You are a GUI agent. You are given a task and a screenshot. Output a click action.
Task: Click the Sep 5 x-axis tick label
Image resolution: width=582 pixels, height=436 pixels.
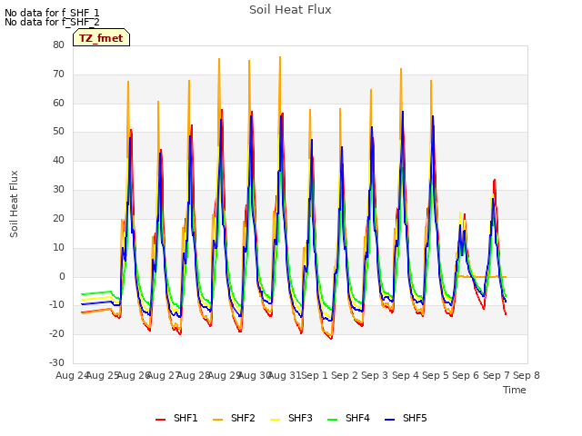click(x=436, y=375)
